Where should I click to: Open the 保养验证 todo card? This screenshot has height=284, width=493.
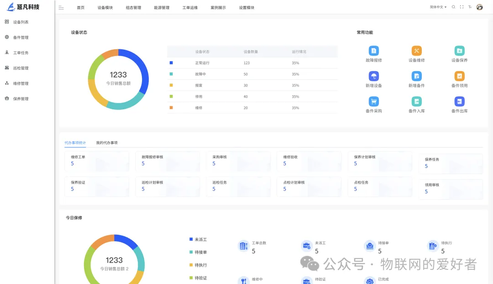point(97,187)
